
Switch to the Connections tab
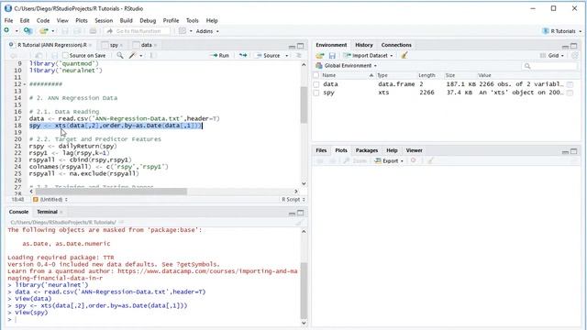tap(396, 45)
